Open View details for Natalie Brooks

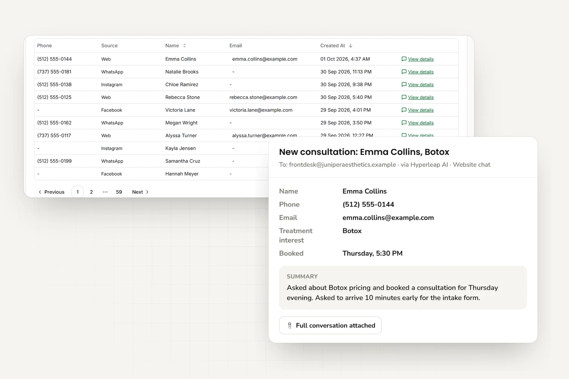click(421, 72)
